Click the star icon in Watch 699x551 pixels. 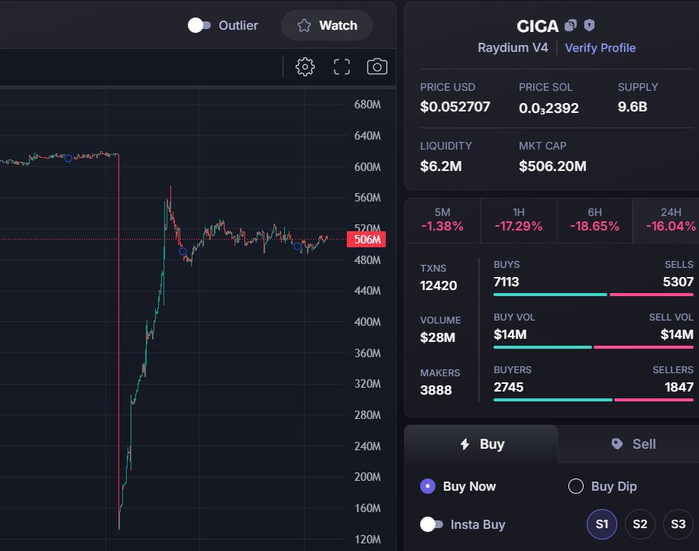tap(304, 25)
